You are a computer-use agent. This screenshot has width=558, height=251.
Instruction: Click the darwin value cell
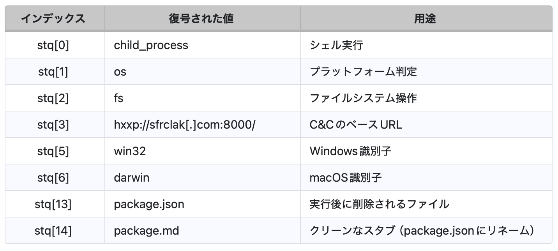(131, 178)
